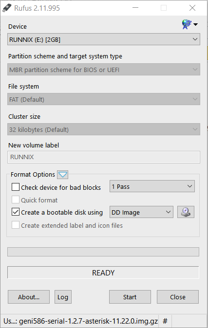The width and height of the screenshot is (208, 328).
Task: Open the Log window
Action: pos(63,297)
